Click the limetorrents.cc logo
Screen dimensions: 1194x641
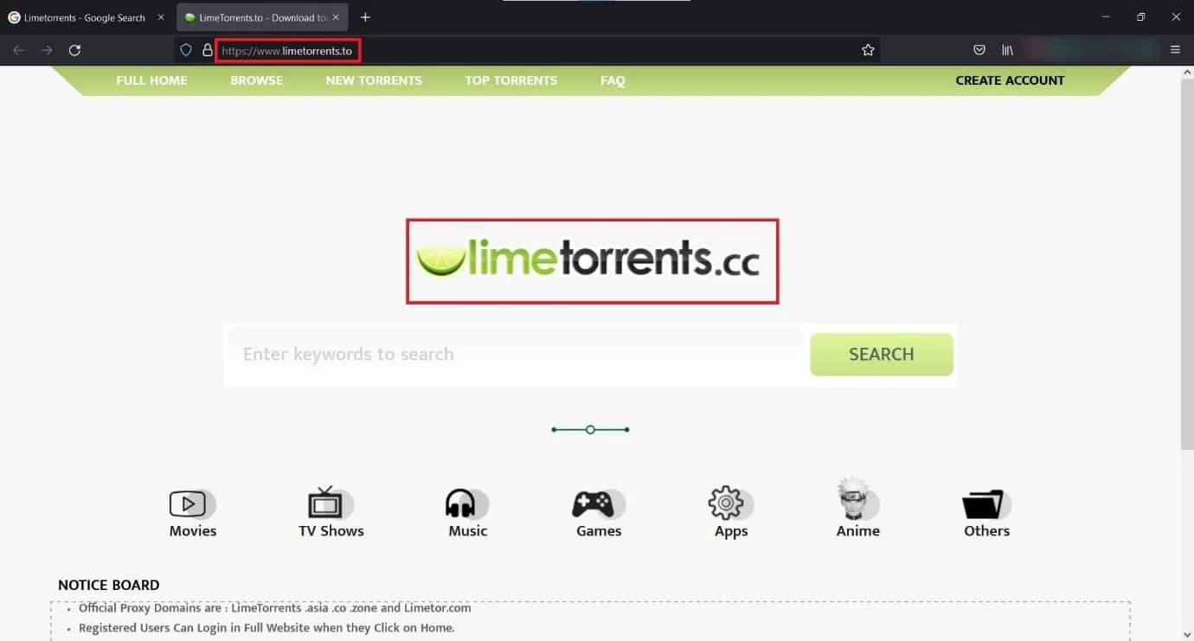pos(588,260)
